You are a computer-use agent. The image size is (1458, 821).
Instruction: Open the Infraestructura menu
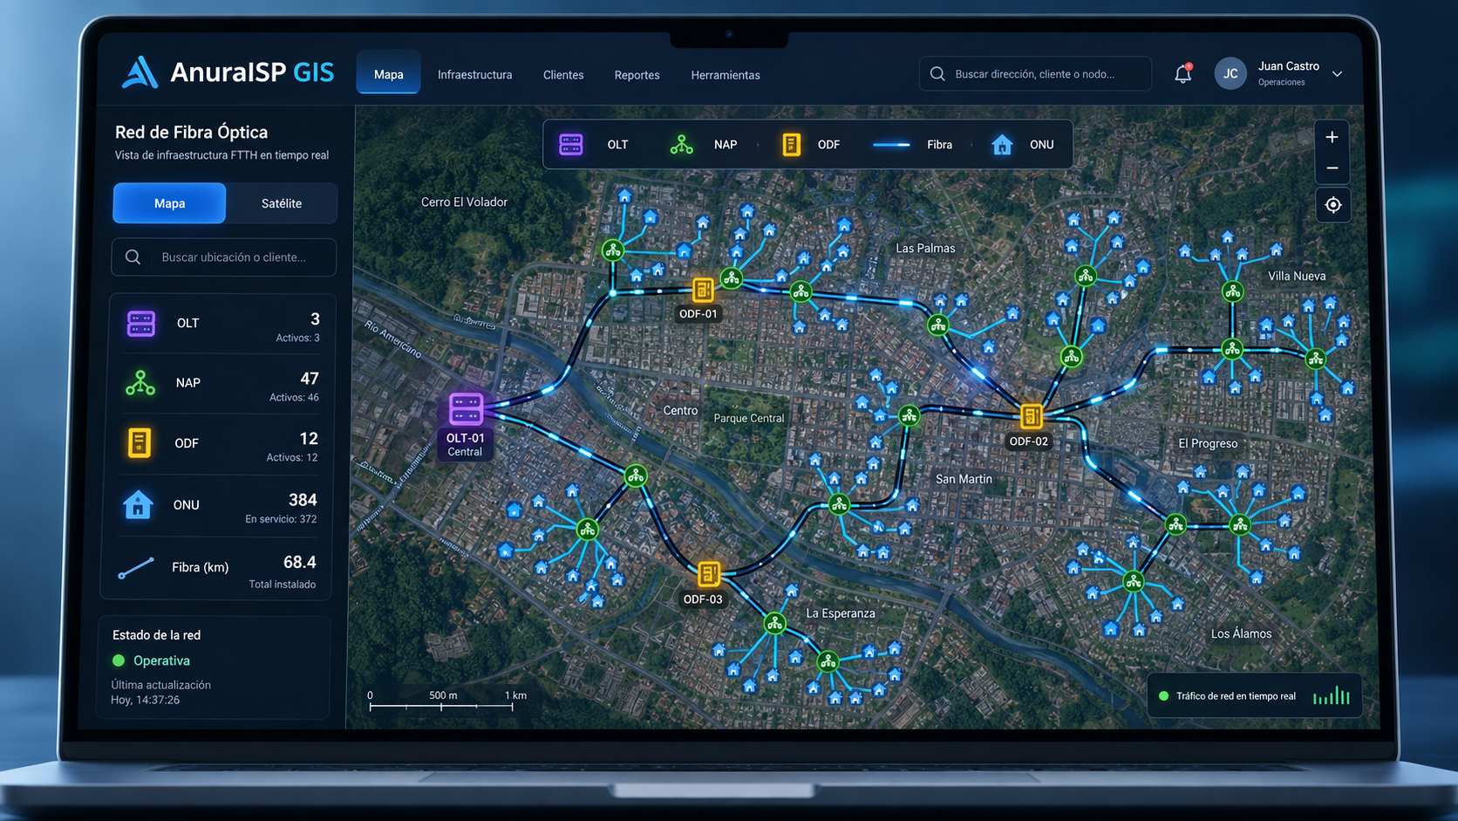point(474,75)
